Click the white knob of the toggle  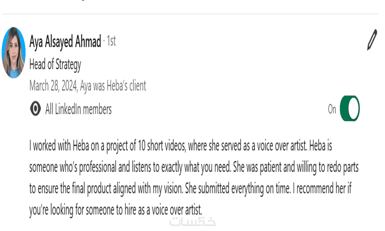pyautogui.click(x=353, y=108)
